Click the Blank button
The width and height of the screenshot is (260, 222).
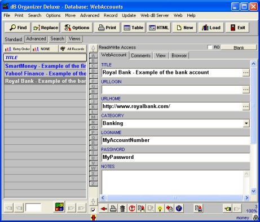[x=239, y=48]
